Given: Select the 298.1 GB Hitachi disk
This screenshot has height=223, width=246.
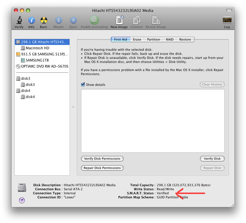Looking at the screenshot, I should tap(42, 42).
